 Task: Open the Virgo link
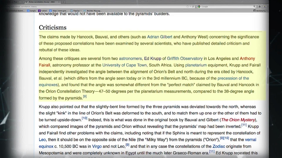(x=97, y=147)
